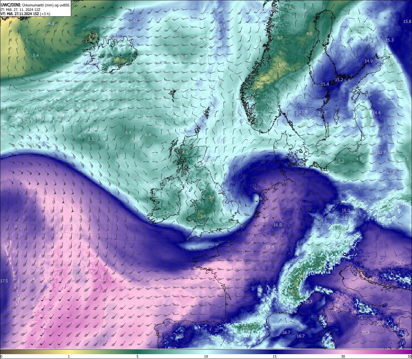
Task: Select the 14.9 map value
Action: [369, 61]
